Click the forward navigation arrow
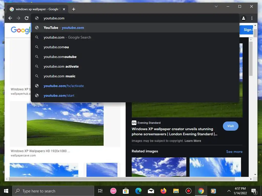This screenshot has height=196, width=262. (x=18, y=18)
